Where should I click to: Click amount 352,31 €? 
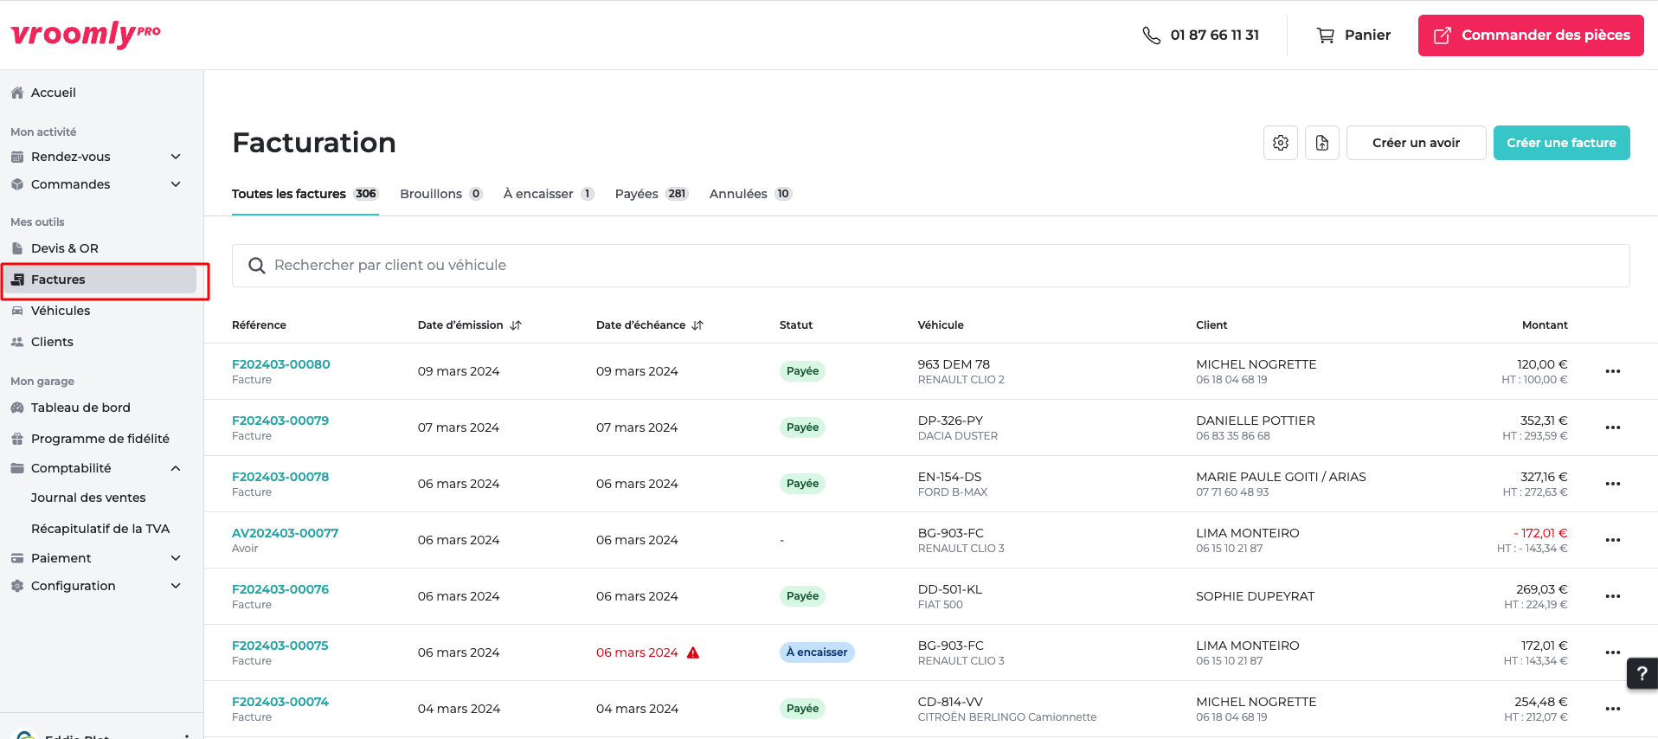tap(1544, 421)
